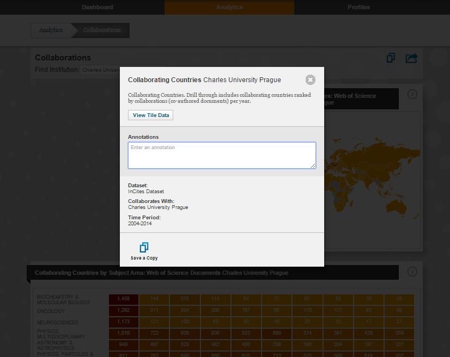Screen dimensions: 450x357
Task: Click the Save a Copy icon
Action: pos(144,247)
